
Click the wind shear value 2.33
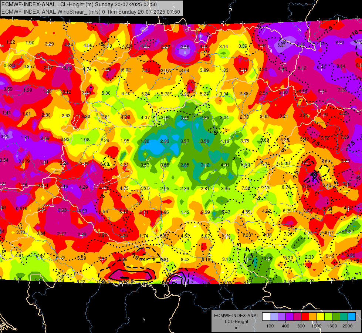[x=165, y=141]
